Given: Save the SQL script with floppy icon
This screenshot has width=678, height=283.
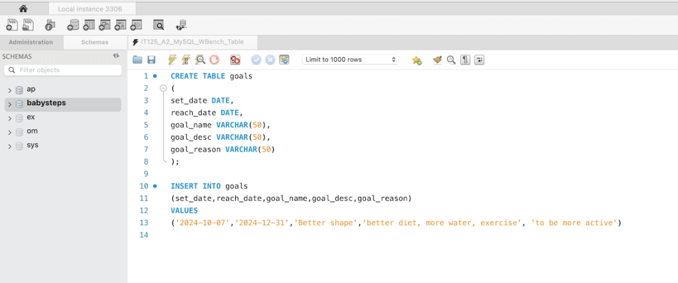Looking at the screenshot, I should coord(151,60).
